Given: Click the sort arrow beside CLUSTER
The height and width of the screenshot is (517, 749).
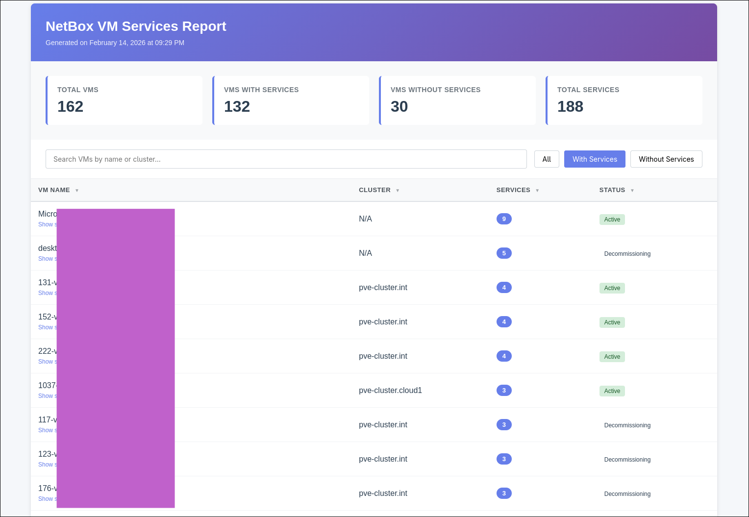Looking at the screenshot, I should (x=398, y=191).
